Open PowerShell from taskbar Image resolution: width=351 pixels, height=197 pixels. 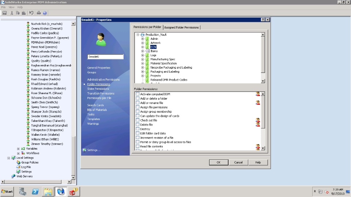coord(35,192)
